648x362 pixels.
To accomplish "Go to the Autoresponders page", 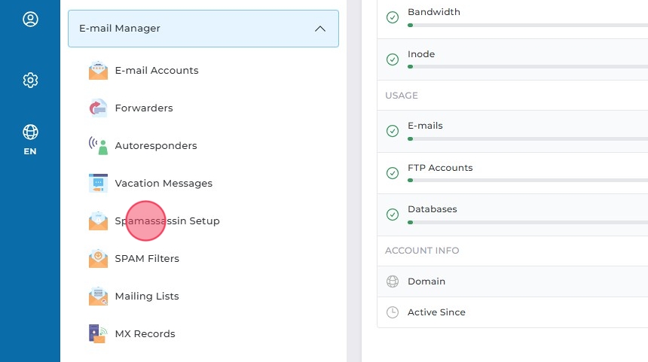I will 156,146.
